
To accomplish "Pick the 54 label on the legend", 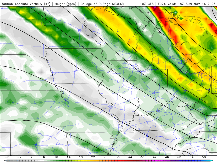I will 192,157.
